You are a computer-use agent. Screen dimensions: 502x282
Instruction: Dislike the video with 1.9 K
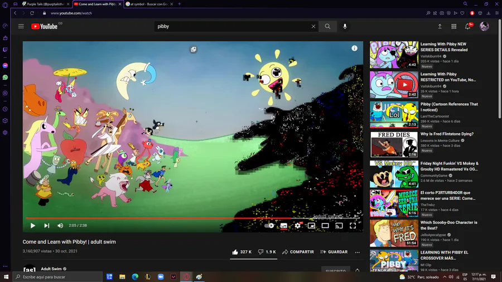coord(267,252)
